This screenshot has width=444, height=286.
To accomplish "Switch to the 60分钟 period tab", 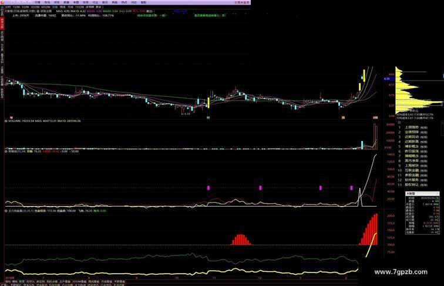I will click(x=45, y=7).
